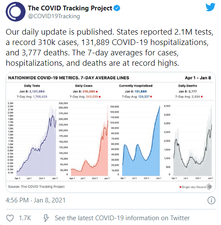Click the COVID Tracking Project profile avatar
Image resolution: width=221 pixels, height=225 pixels.
[x=16, y=12]
